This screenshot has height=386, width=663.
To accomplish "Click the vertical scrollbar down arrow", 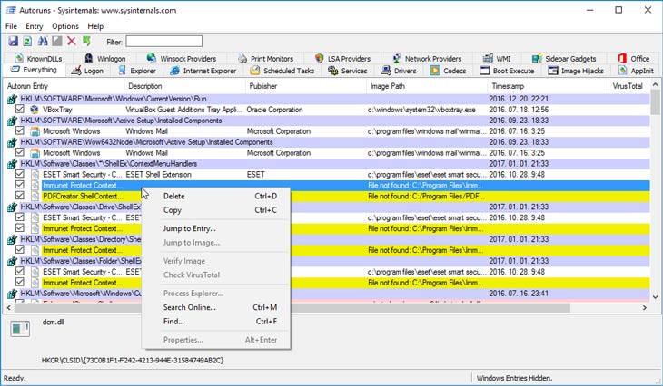I will pos(655,297).
